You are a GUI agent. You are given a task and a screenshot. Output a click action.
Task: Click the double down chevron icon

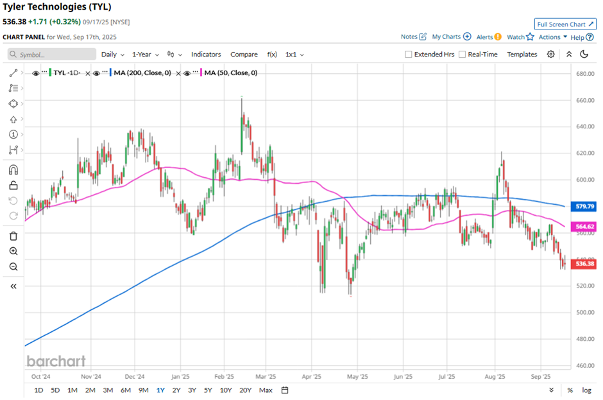point(552,390)
